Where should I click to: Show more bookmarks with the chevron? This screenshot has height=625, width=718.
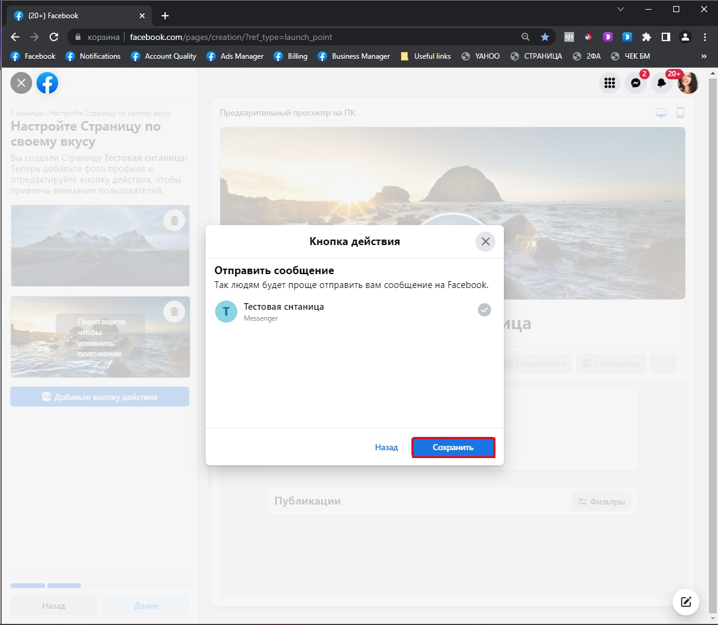(704, 56)
